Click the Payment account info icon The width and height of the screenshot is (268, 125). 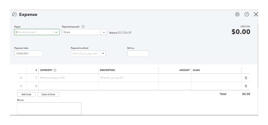[x=83, y=27]
